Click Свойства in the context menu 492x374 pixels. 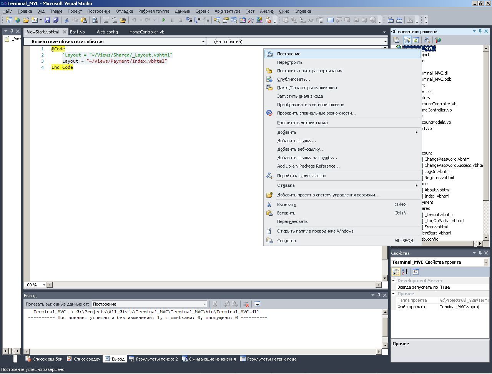tap(342, 241)
